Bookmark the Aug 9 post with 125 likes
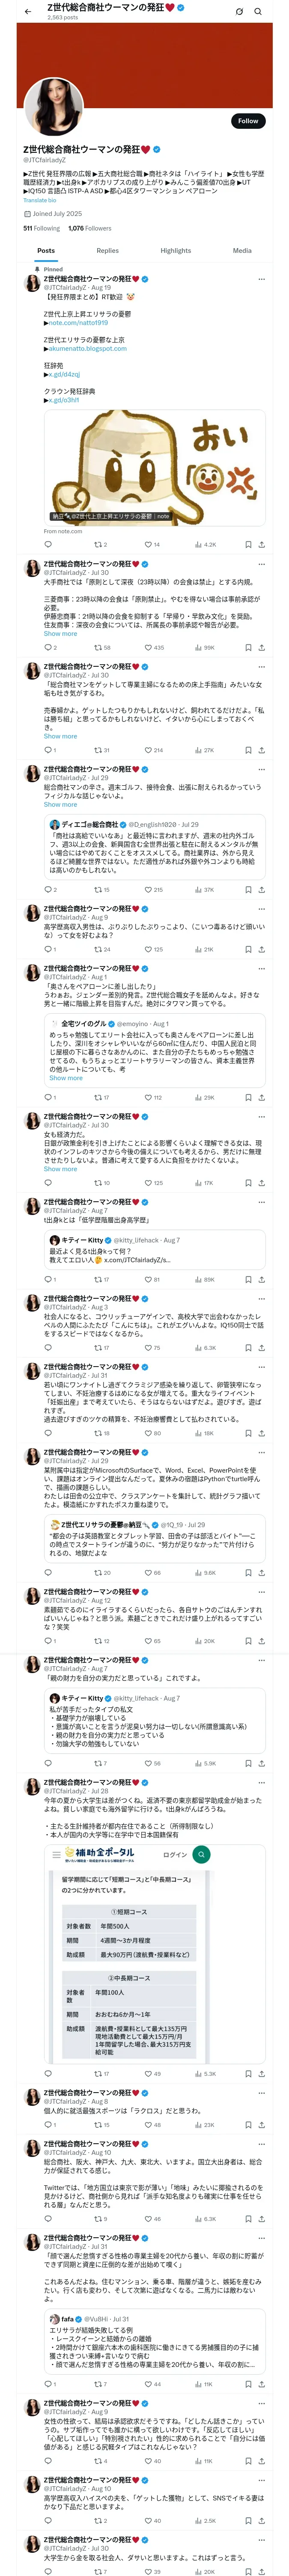This screenshot has width=289, height=2576. (248, 949)
